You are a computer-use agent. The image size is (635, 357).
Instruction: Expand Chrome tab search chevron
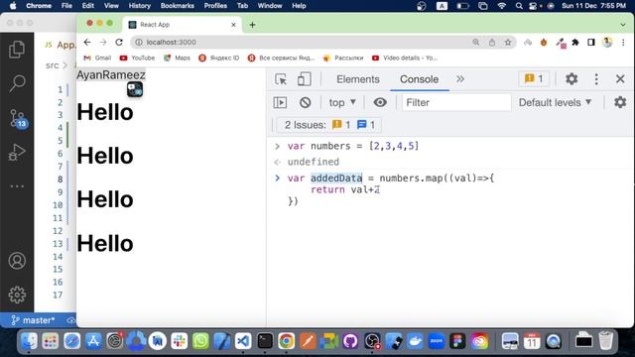[623, 25]
